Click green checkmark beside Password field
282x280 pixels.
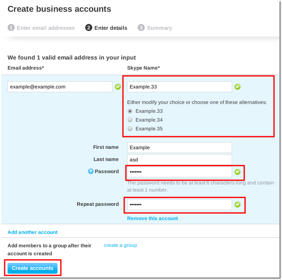[238, 172]
